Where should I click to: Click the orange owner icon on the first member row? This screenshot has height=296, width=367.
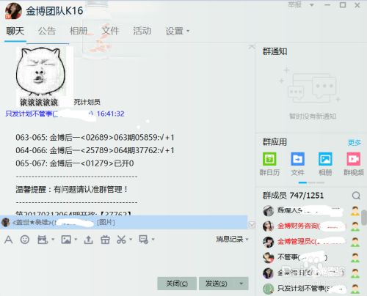355,211
